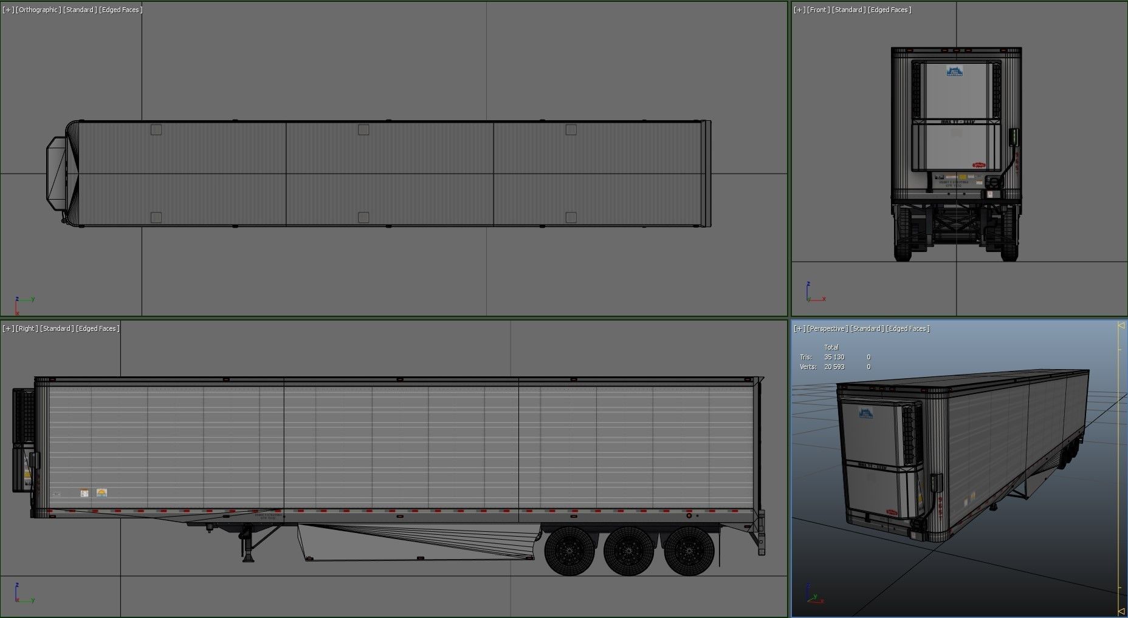Open Standard shading menu in Front viewport
Image resolution: width=1128 pixels, height=618 pixels.
(848, 10)
